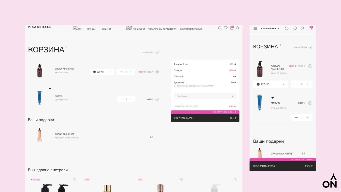341x192 pixels.
Task: Open the SALE section
Action: [x=75, y=27]
